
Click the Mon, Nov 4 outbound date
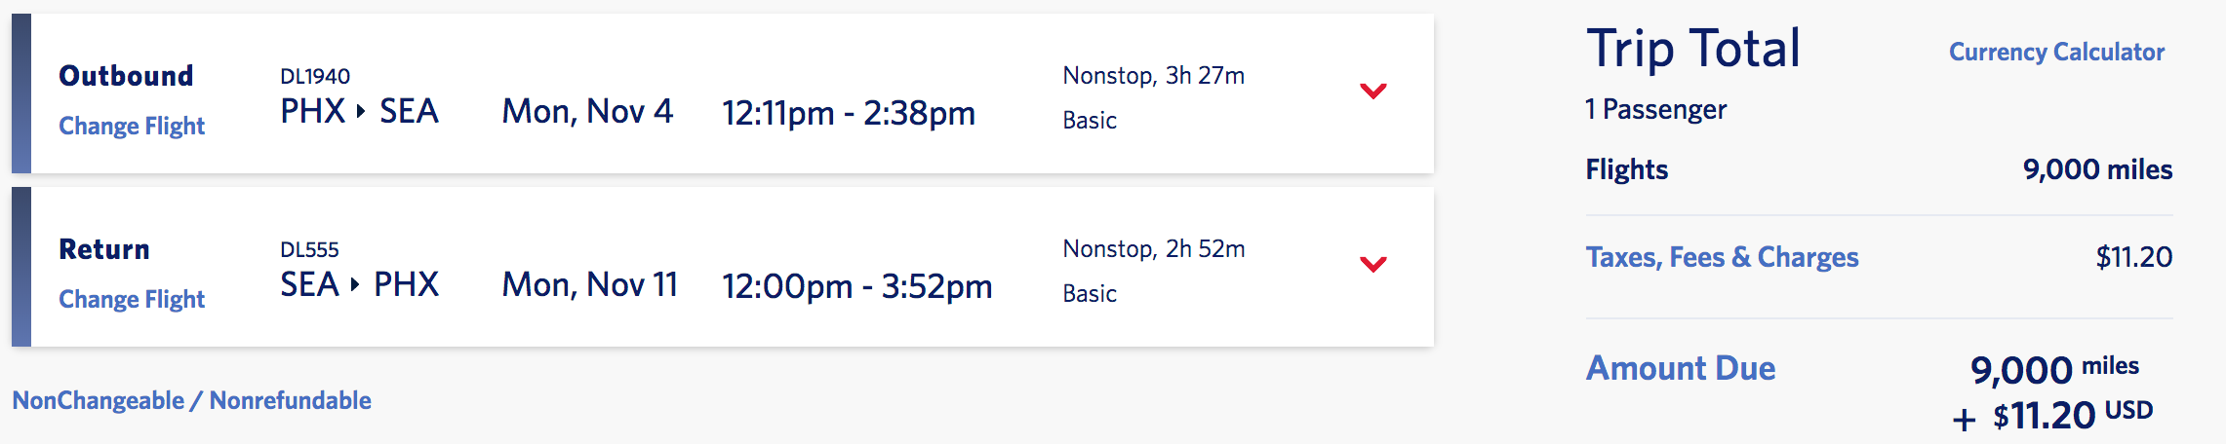(x=587, y=112)
